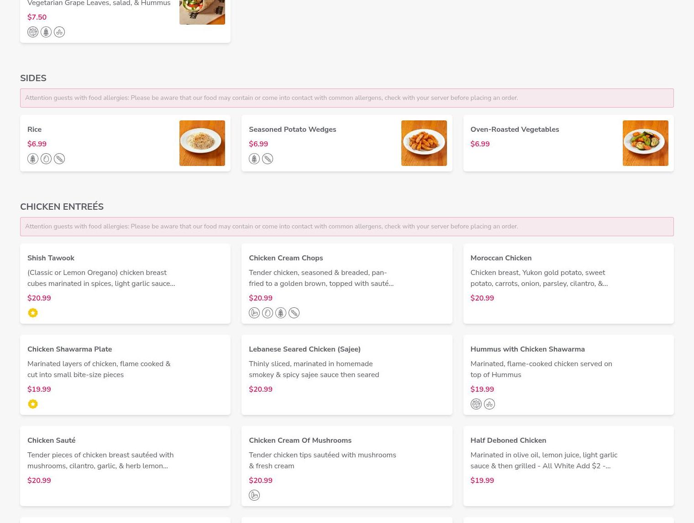
Task: Click the $20.99 price on Moroccan Chicken
Action: click(482, 298)
